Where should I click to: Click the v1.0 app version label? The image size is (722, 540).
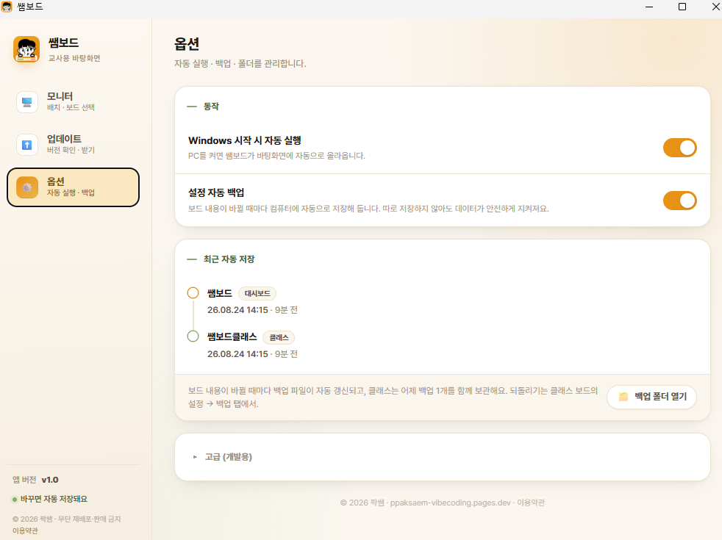[50, 480]
